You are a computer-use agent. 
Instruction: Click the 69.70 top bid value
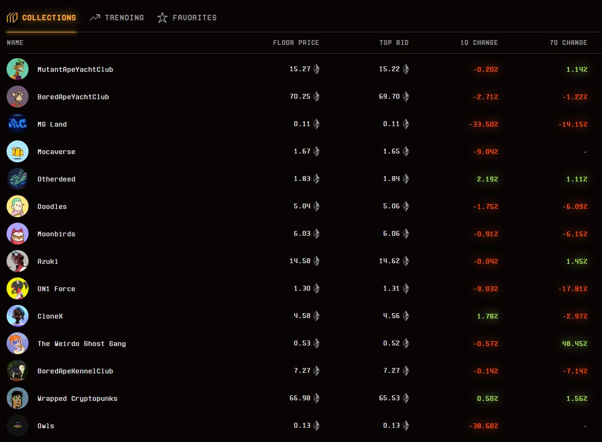(x=389, y=97)
